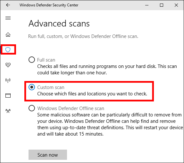This screenshot has width=184, height=163.
Task: Close the Windows Defender Security Center
Action: coord(176,5)
